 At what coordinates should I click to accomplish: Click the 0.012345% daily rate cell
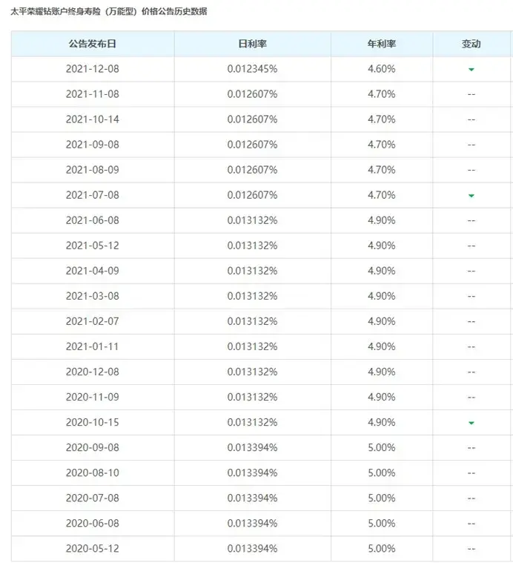pyautogui.click(x=252, y=69)
